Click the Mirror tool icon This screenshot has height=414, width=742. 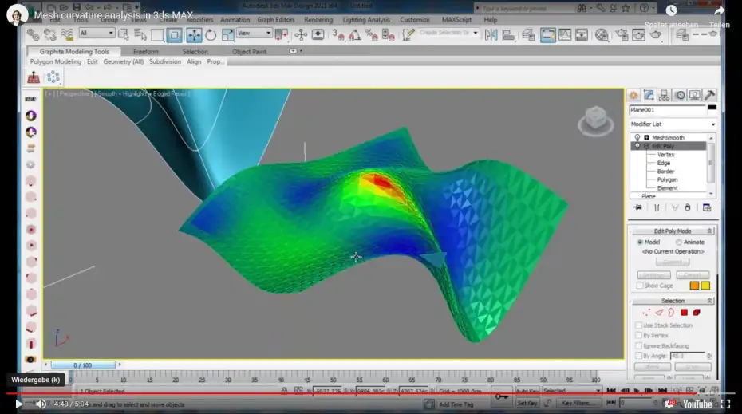491,35
